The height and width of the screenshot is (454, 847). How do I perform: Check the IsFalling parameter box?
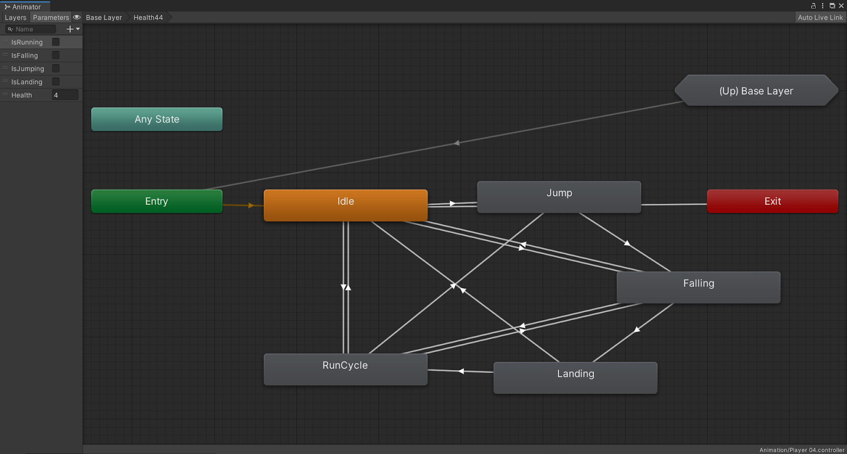tap(56, 55)
